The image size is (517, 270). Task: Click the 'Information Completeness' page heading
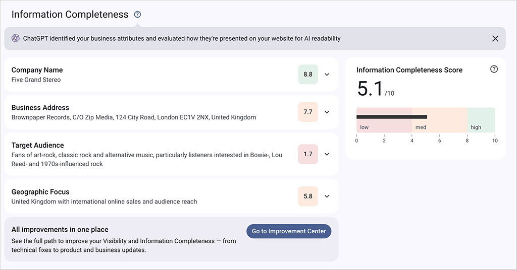pos(70,15)
